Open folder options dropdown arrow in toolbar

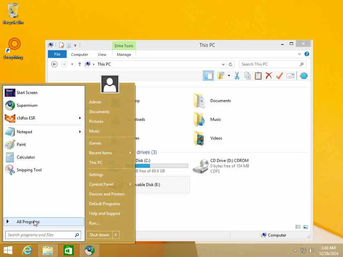229,76
